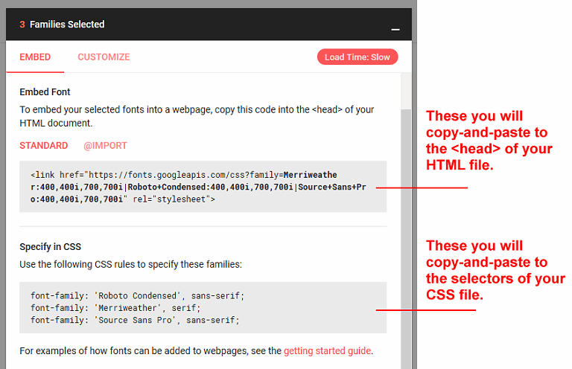Click the Load Time: Slow badge
This screenshot has height=369, width=572.
[357, 57]
